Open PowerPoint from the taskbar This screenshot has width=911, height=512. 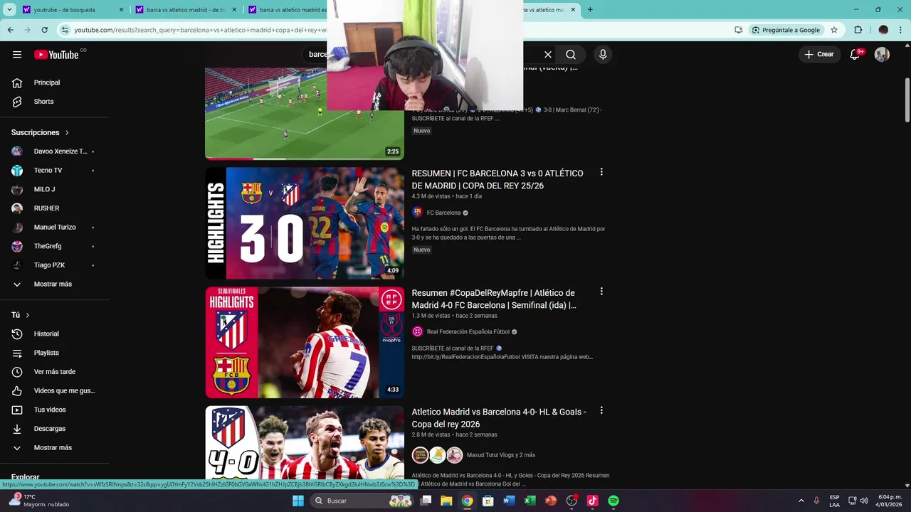550,501
